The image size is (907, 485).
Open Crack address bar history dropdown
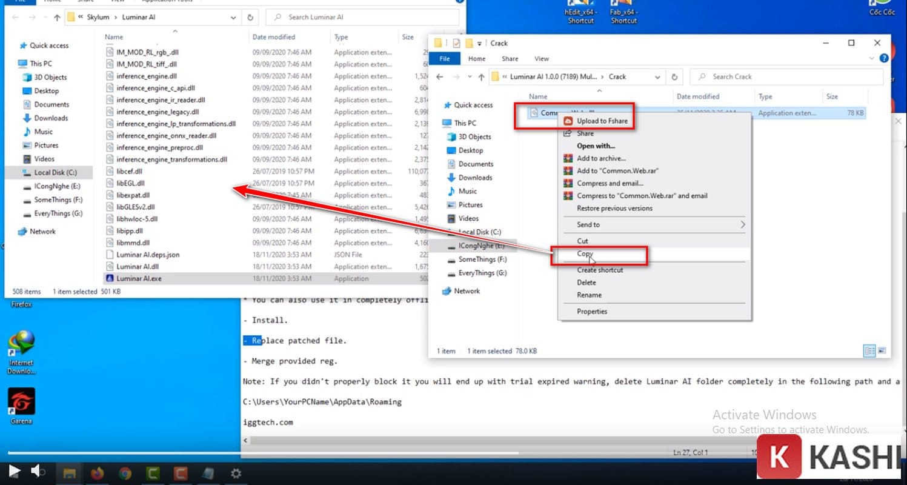[657, 77]
